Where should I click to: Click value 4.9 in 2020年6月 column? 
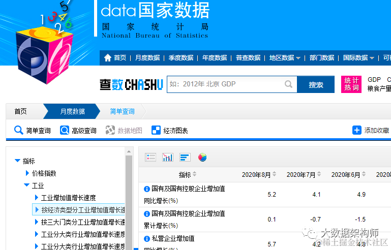click(x=361, y=195)
